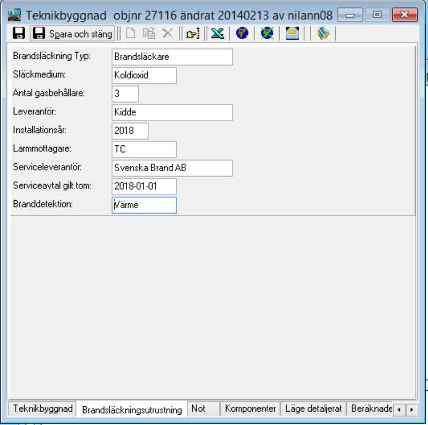Click Serviceavtal gilt.tom date field
This screenshot has width=428, height=425.
[144, 187]
